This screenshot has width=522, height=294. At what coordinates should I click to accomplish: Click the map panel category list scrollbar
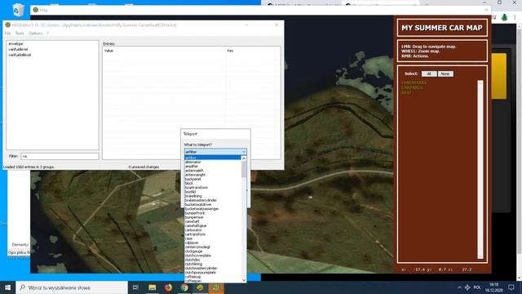tap(480, 169)
